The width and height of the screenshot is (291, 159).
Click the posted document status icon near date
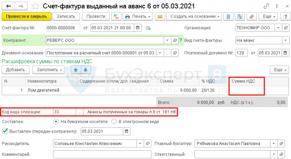[x=148, y=28]
